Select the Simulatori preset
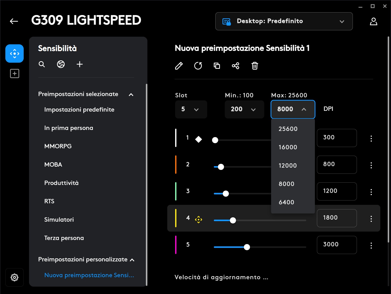Screen dimensions: 391x294 (59, 220)
